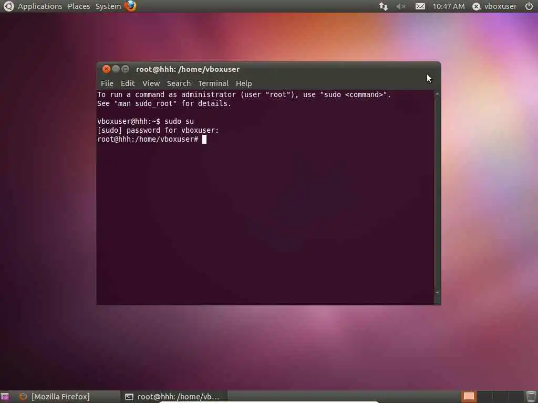This screenshot has width=538, height=403.
Task: Launch Firefox from the top panel icon
Action: pos(130,6)
